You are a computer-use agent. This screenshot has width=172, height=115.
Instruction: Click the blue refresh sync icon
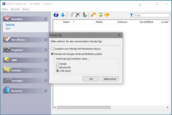tap(56, 15)
